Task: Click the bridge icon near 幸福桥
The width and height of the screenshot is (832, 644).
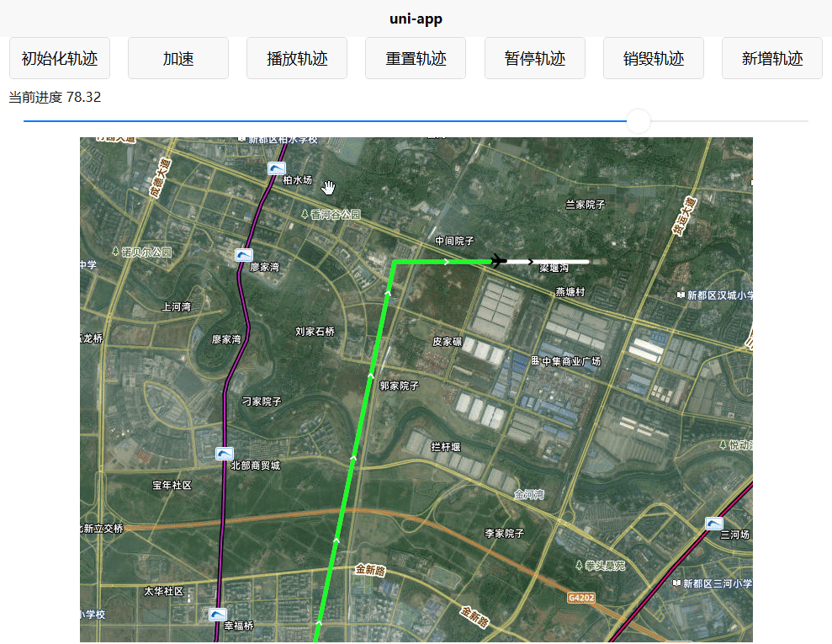Action: coord(219,614)
